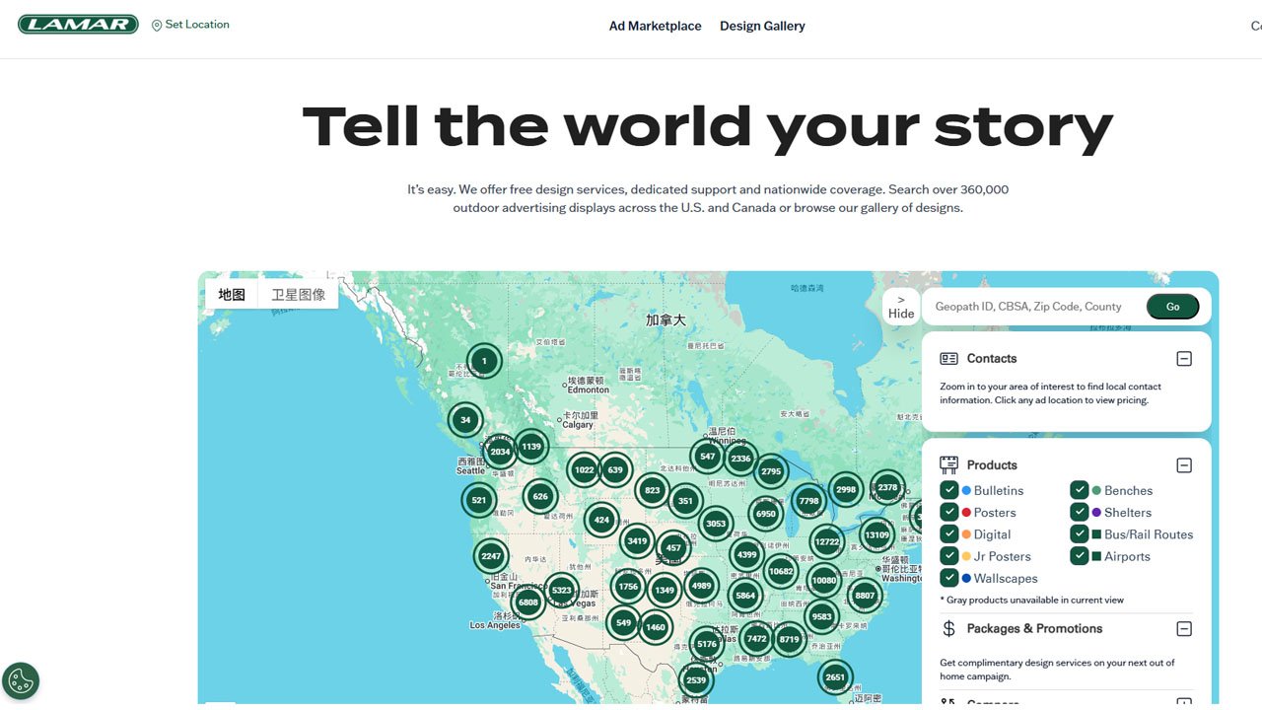
Task: Click the map cluster labeled 2247
Action: coord(491,556)
